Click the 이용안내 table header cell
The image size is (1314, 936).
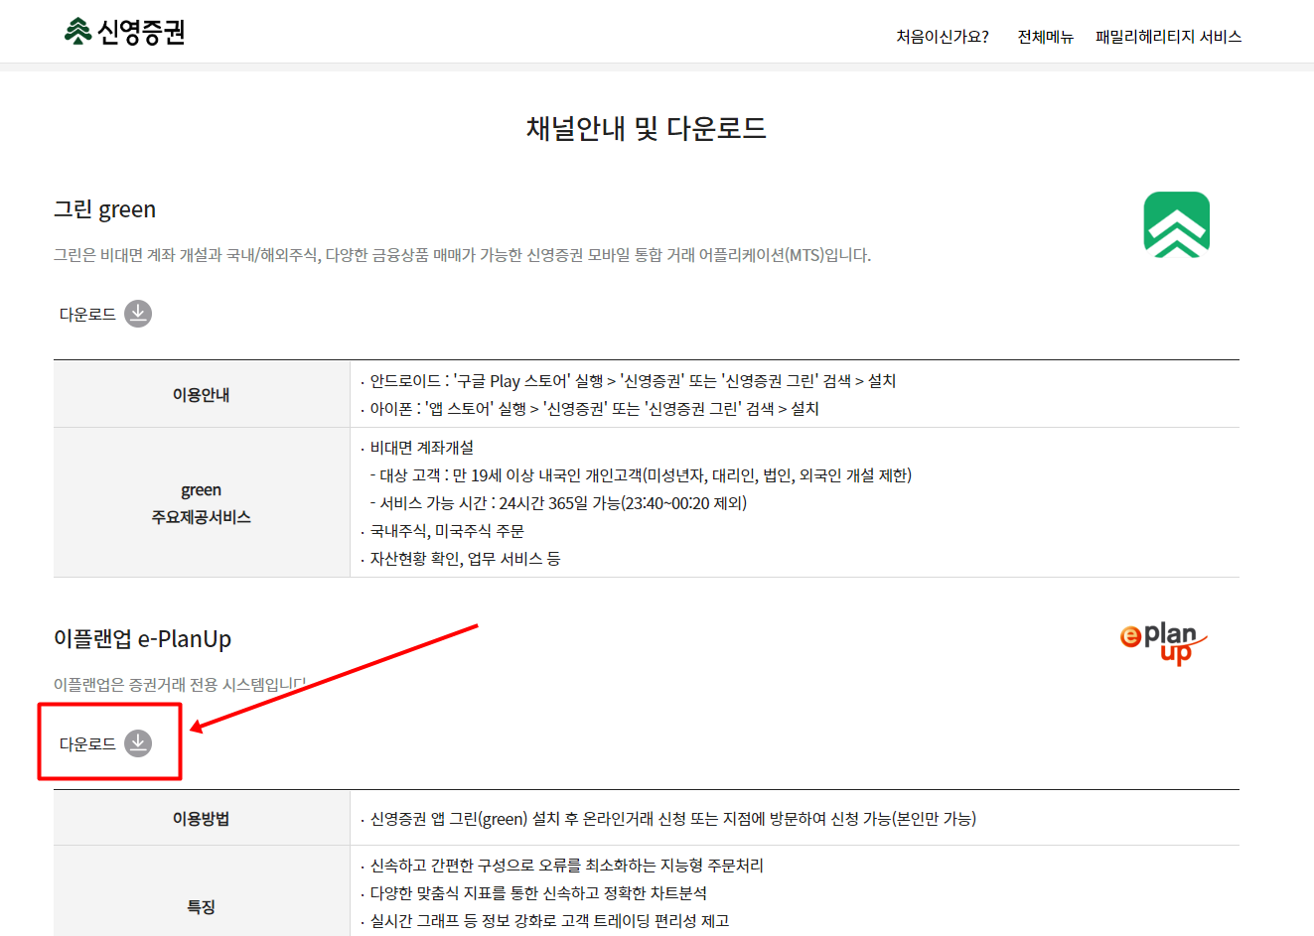coord(202,394)
